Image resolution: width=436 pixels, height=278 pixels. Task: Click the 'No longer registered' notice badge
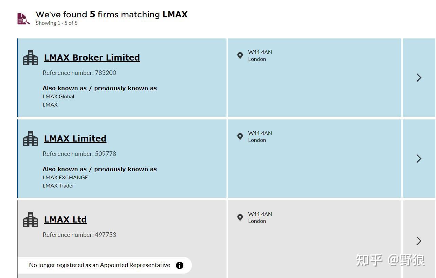pos(99,265)
